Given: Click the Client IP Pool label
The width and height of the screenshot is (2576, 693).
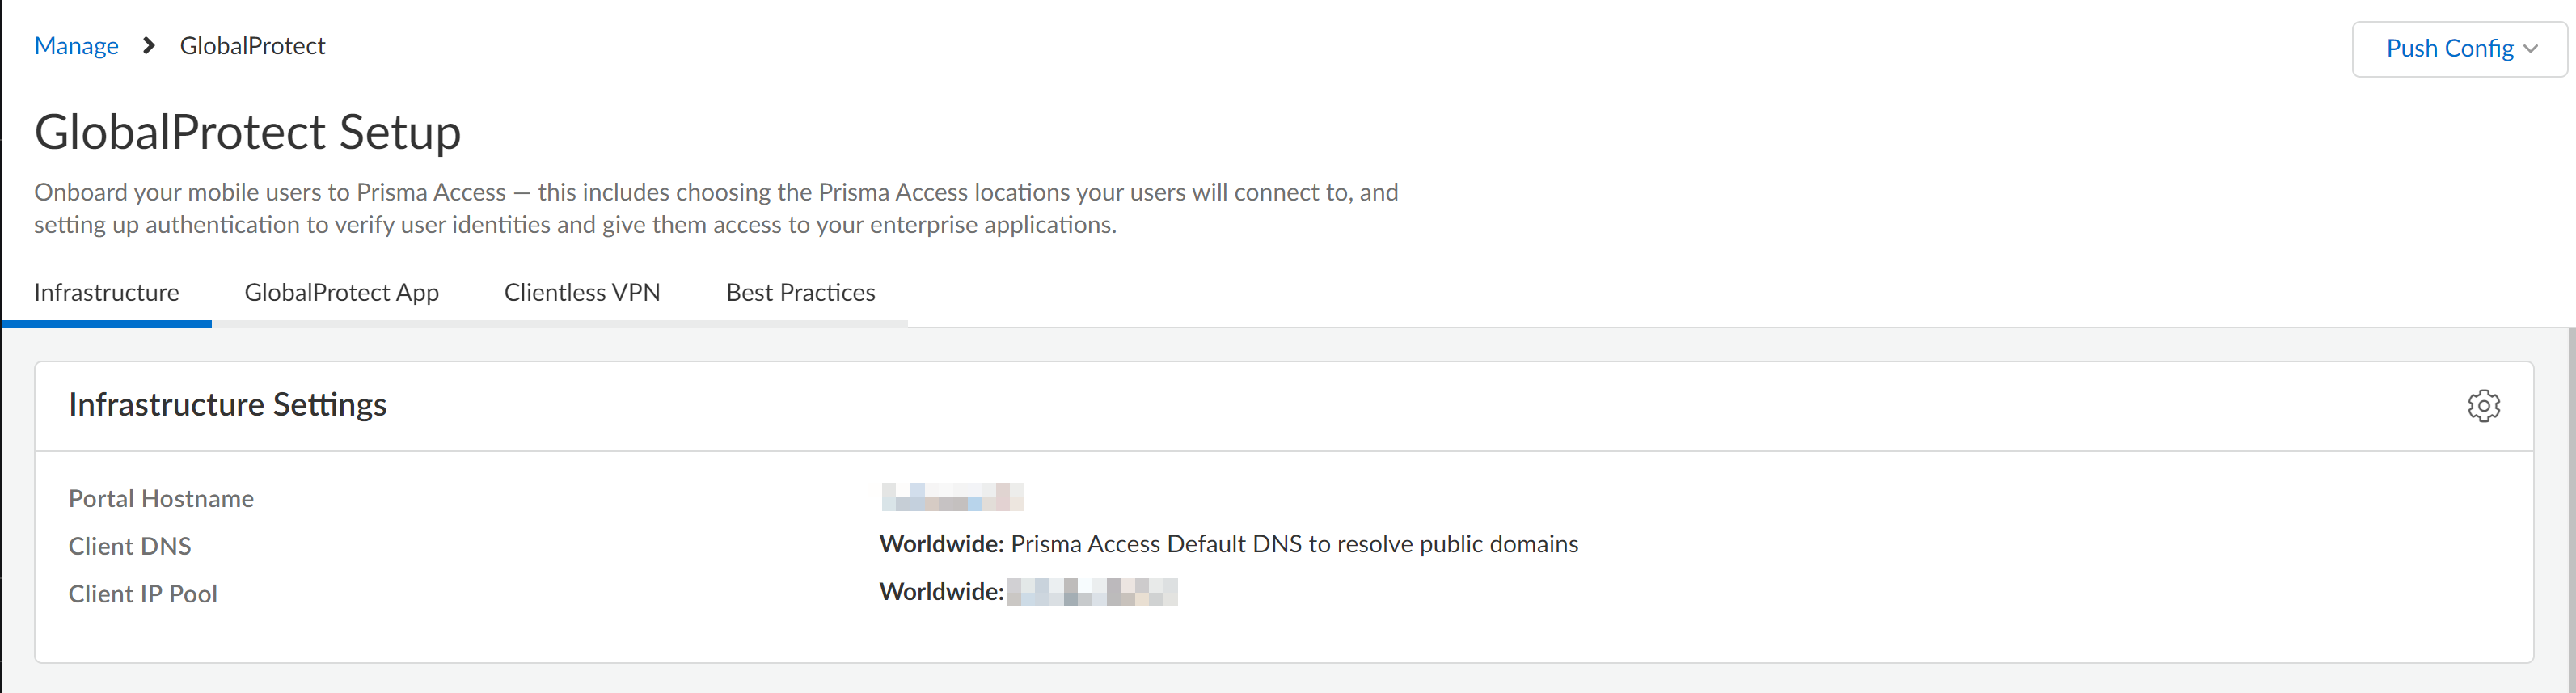Looking at the screenshot, I should pos(143,594).
